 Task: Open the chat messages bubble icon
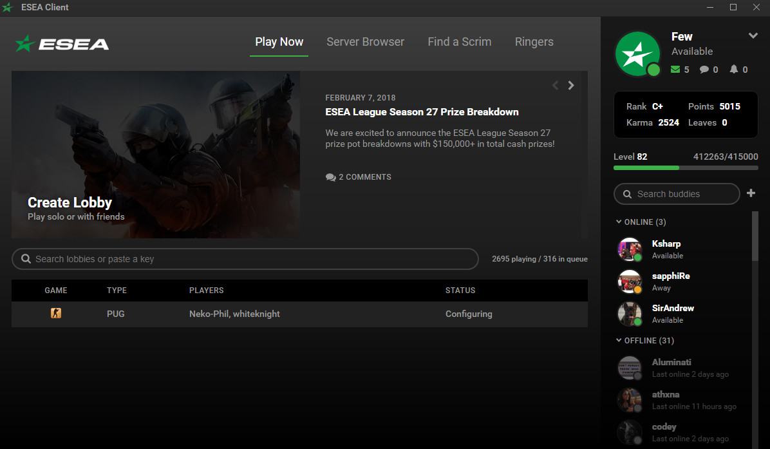pos(704,70)
